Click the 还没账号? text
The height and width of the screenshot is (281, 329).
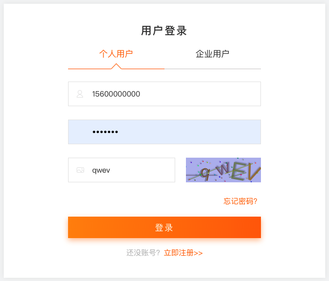143,253
